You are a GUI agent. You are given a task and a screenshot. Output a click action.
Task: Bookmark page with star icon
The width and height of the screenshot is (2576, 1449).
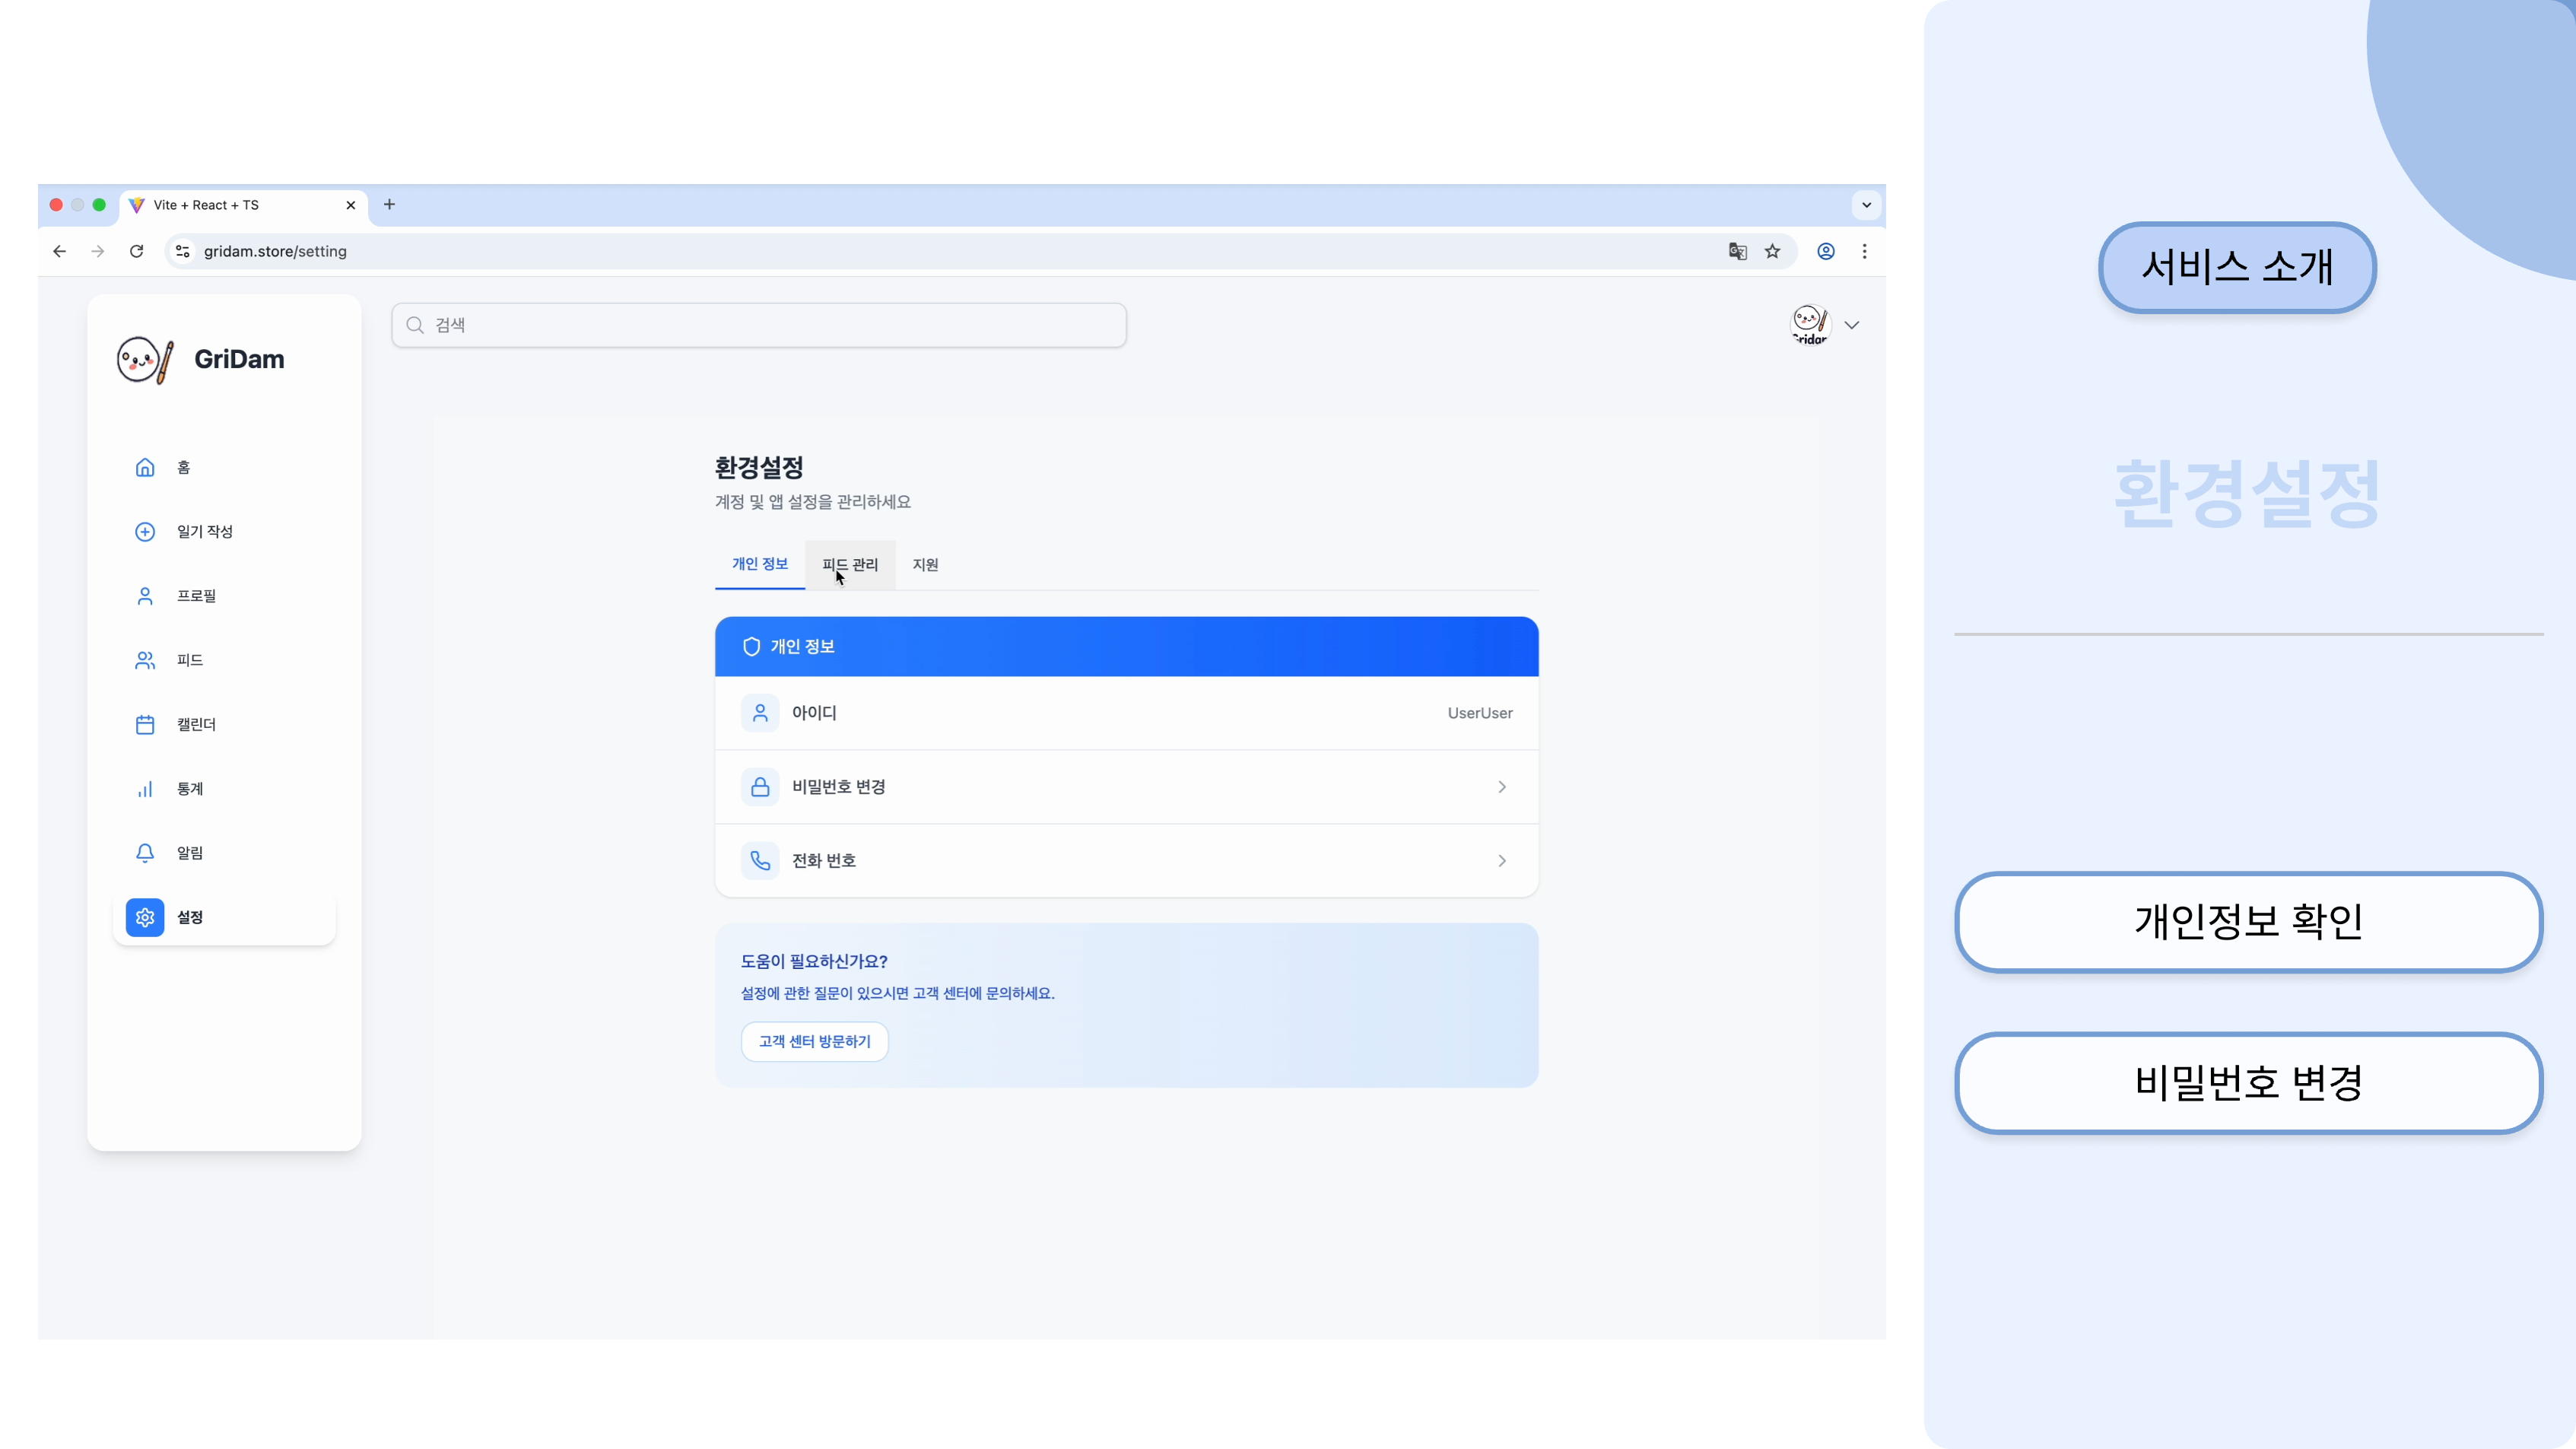(x=1772, y=251)
